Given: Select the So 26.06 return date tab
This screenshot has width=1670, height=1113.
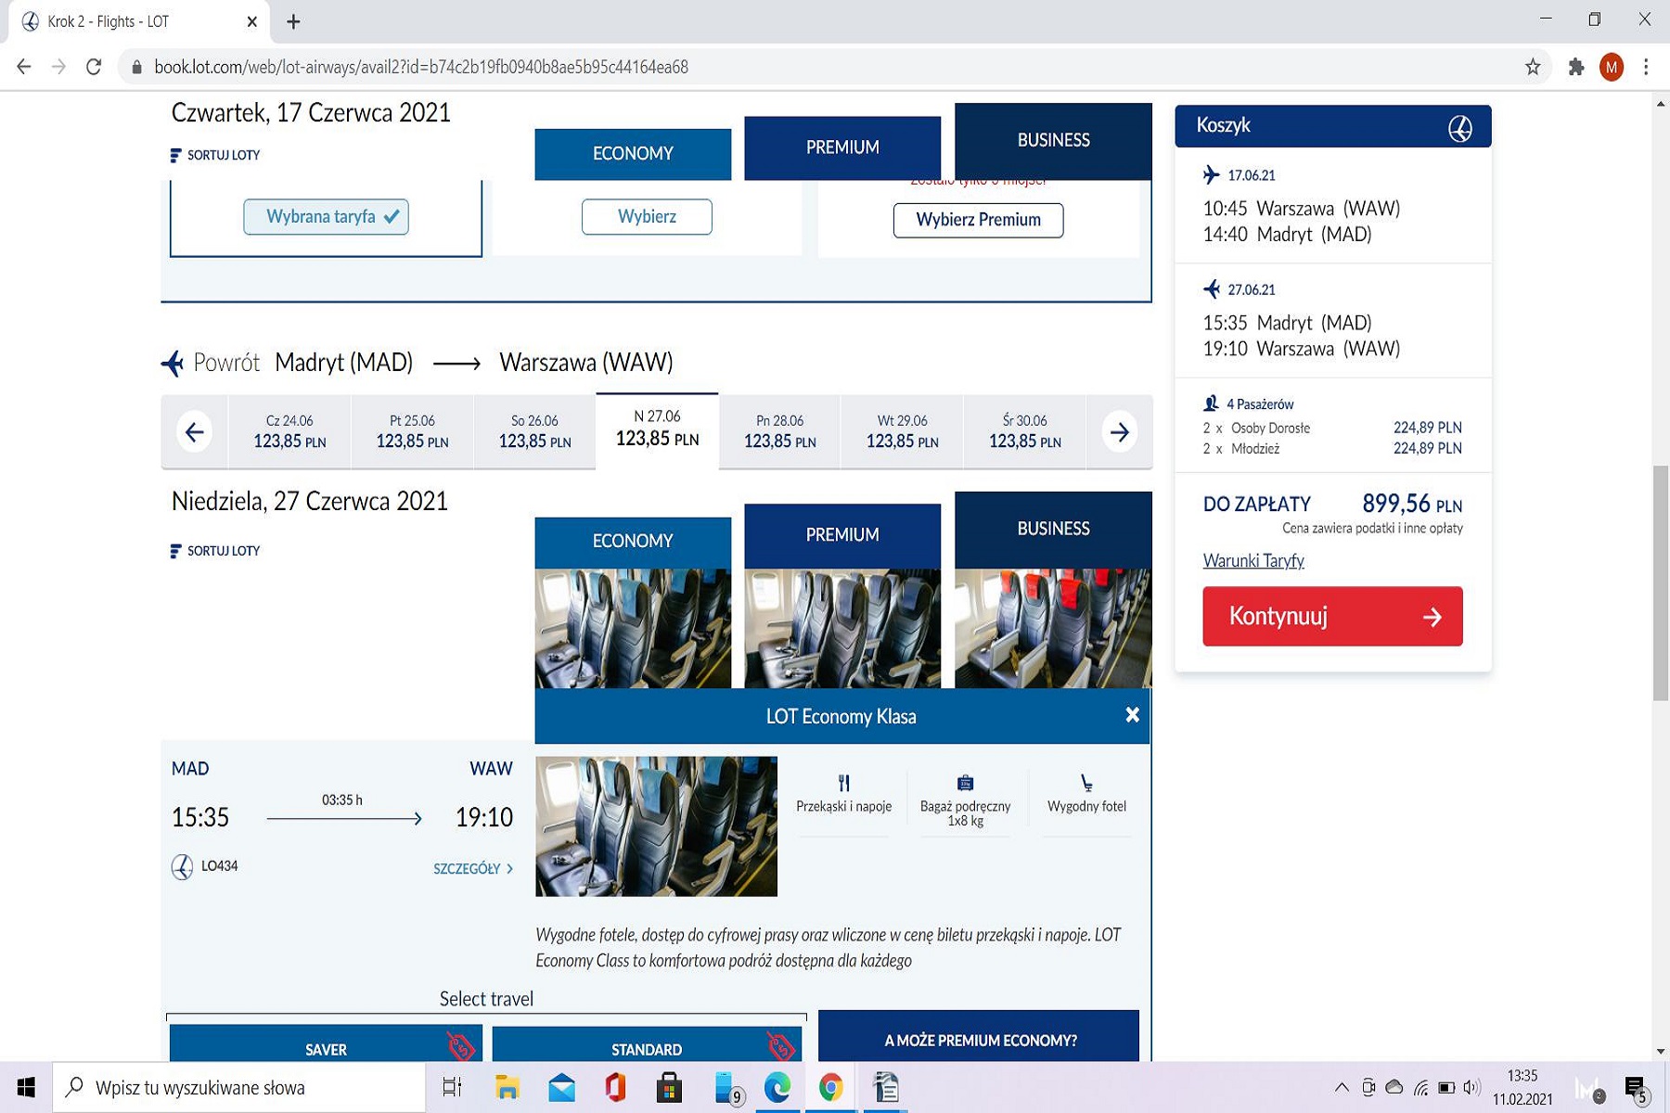Looking at the screenshot, I should [x=534, y=432].
